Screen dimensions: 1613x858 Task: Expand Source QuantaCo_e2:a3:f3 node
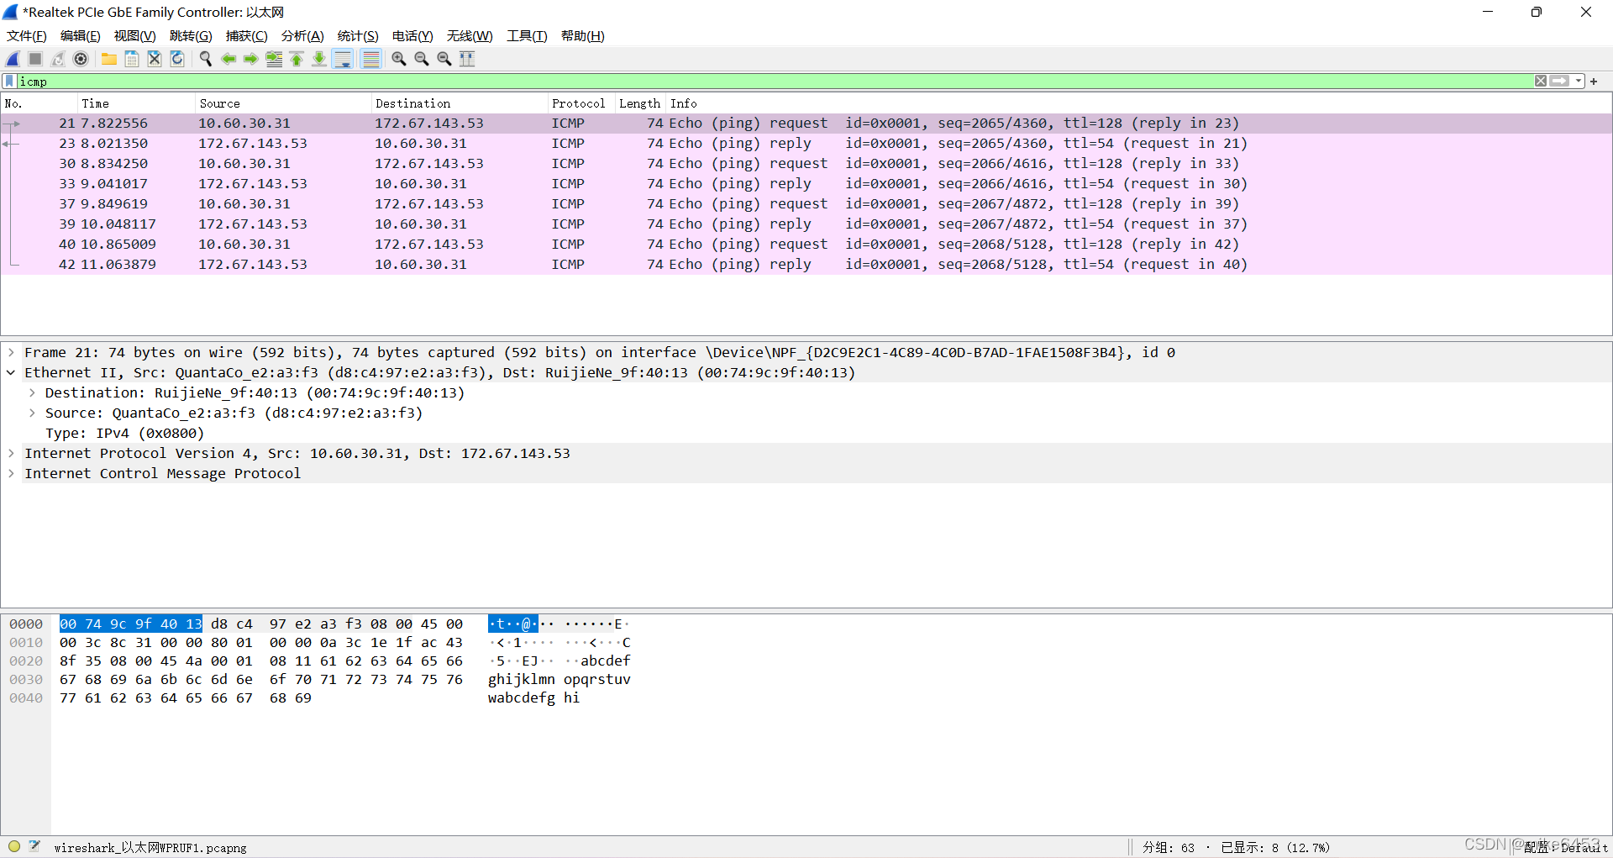pyautogui.click(x=32, y=413)
